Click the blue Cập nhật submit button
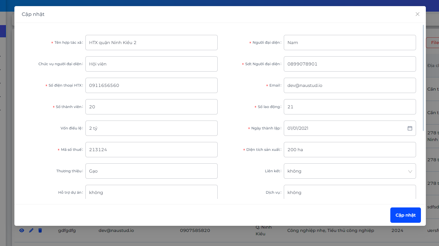The image size is (439, 246). point(405,215)
